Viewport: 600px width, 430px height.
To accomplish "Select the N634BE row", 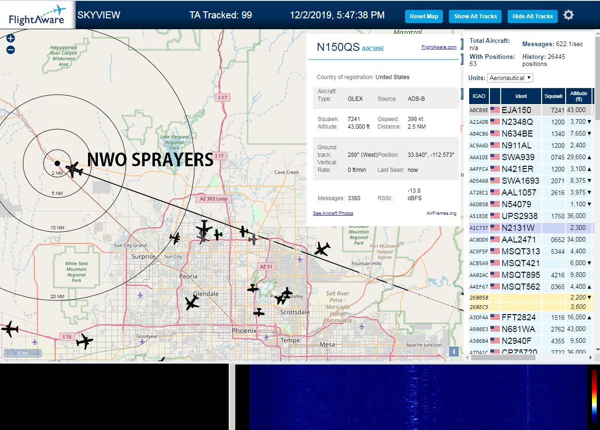I will [531, 134].
